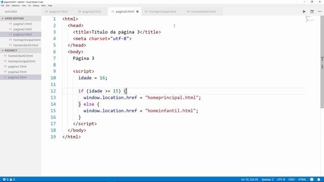Image resolution: width=324 pixels, height=182 pixels.
Task: Click the EXPLORER panel header
Action: [x=11, y=12]
